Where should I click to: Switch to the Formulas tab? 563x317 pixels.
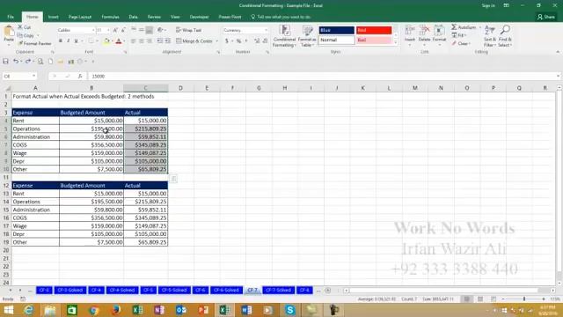pos(110,17)
